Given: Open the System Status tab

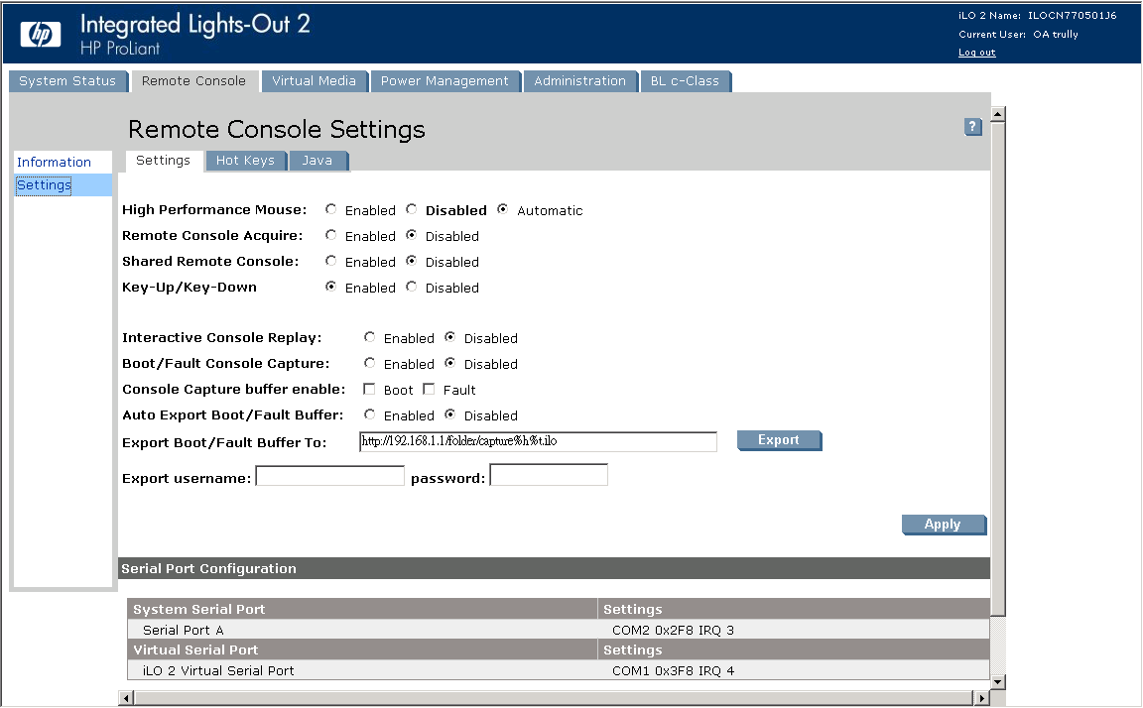Looking at the screenshot, I should click(x=67, y=81).
